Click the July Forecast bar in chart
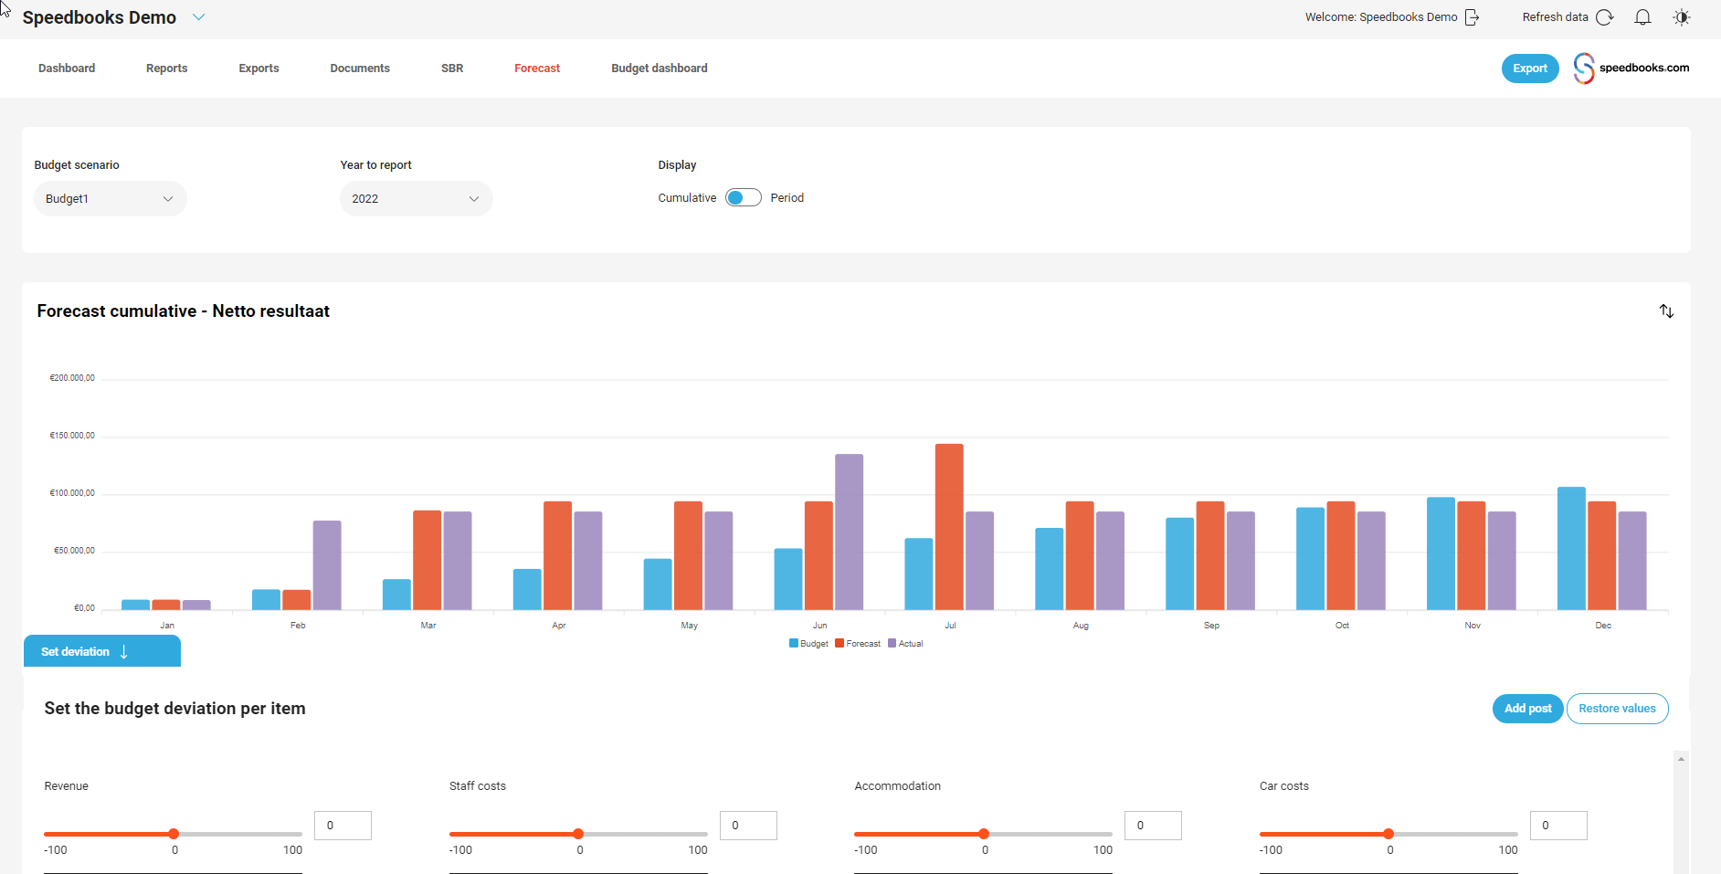This screenshot has height=874, width=1721. pos(949,527)
